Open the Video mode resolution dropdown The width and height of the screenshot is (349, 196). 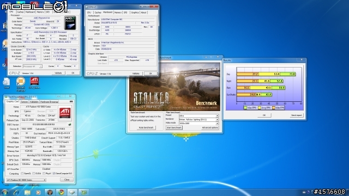tap(198, 124)
